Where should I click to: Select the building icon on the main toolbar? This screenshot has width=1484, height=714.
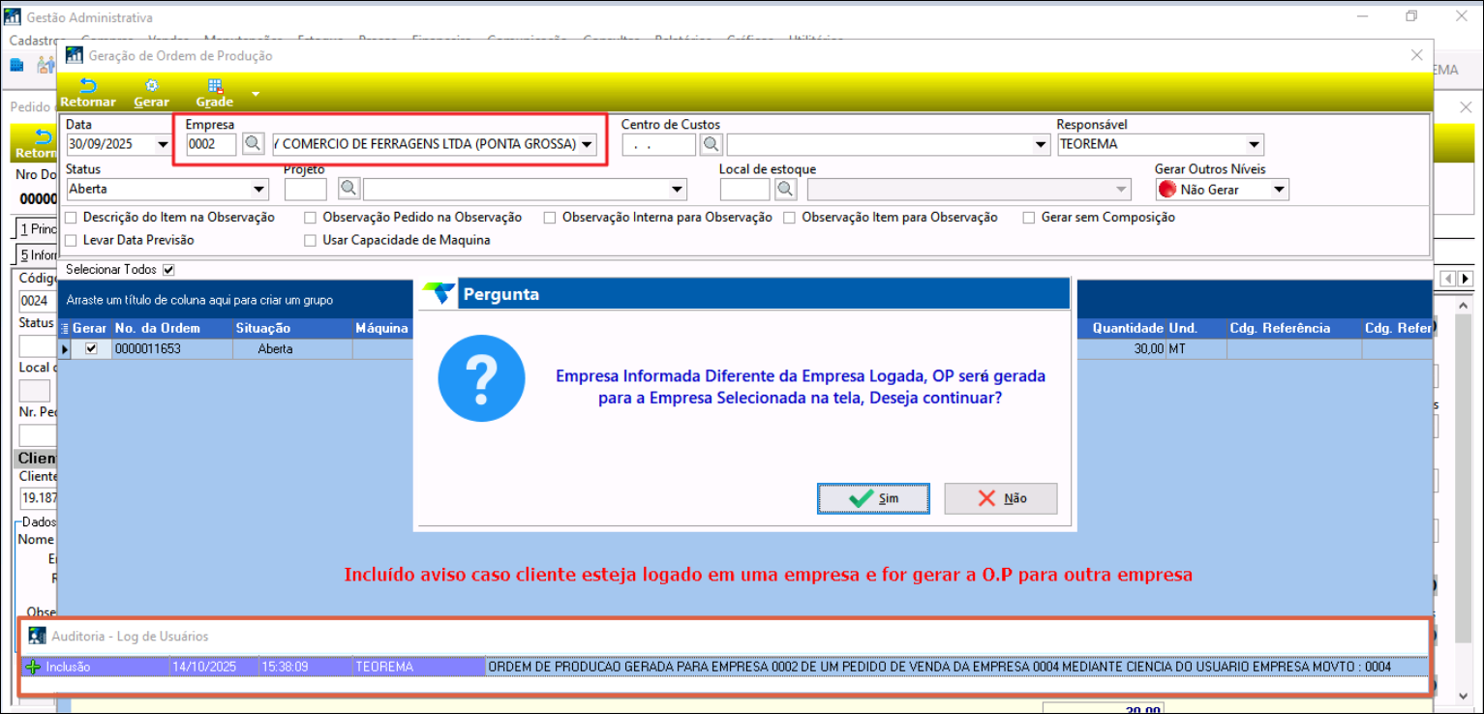15,64
